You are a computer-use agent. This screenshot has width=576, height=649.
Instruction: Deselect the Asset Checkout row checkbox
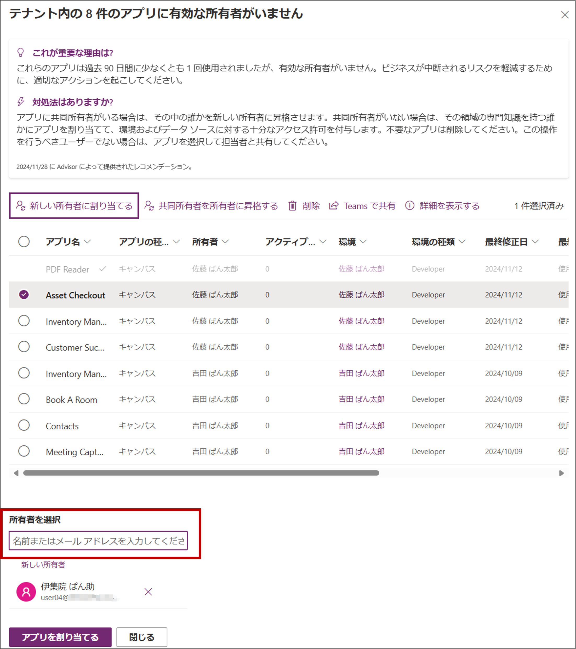pos(24,295)
